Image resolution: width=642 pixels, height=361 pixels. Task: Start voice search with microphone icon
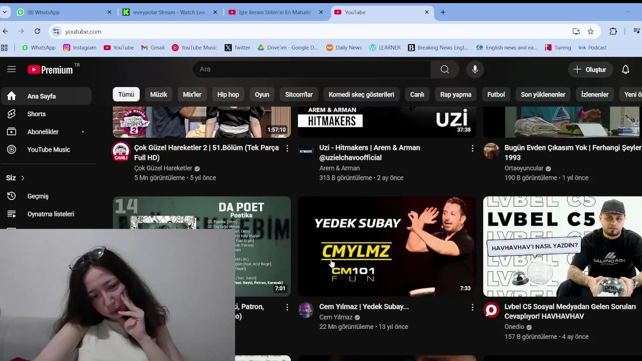475,69
